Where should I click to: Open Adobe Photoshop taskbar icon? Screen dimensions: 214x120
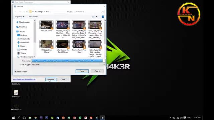pos(47,118)
